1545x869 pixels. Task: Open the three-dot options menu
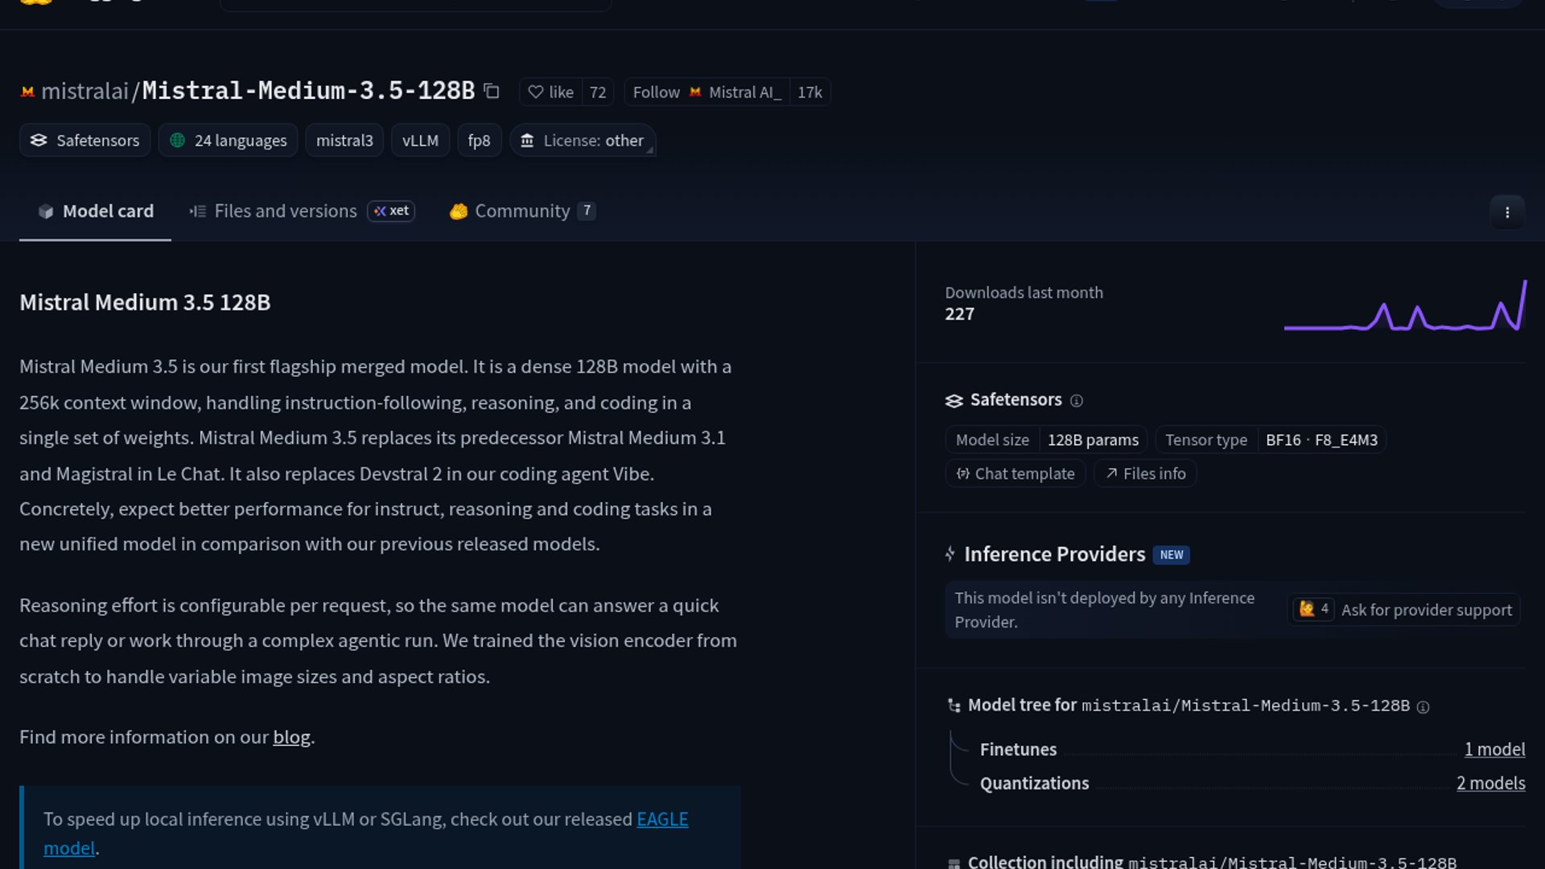[1507, 212]
